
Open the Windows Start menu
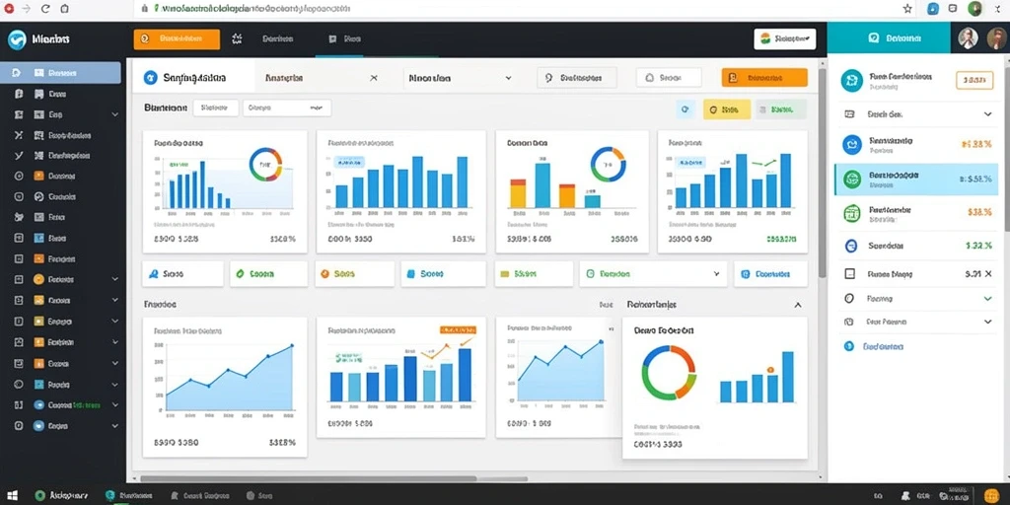point(12,496)
